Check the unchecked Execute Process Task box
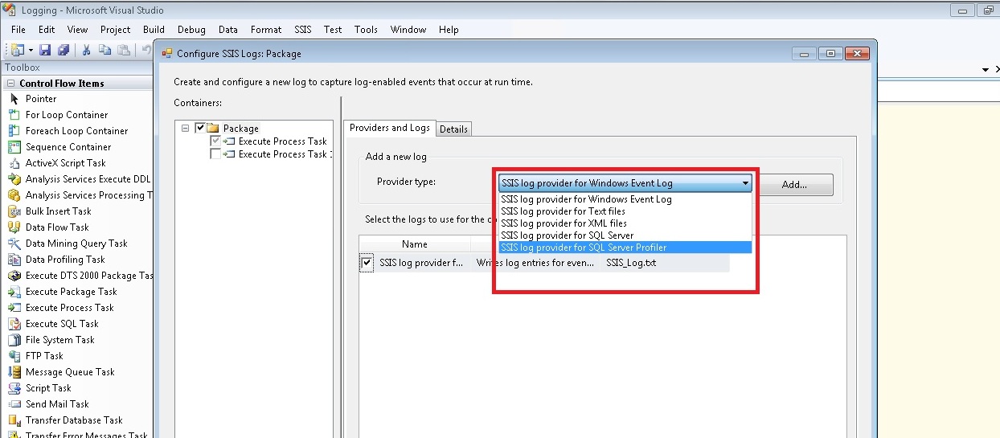Viewport: 1000px width, 438px height. tap(215, 154)
